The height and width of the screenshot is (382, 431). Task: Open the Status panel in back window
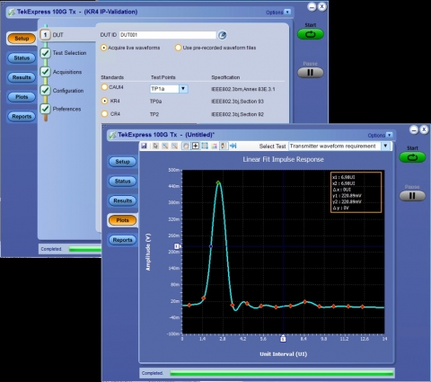coord(22,58)
